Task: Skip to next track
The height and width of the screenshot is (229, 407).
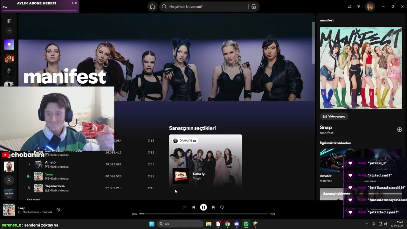Action: point(214,207)
